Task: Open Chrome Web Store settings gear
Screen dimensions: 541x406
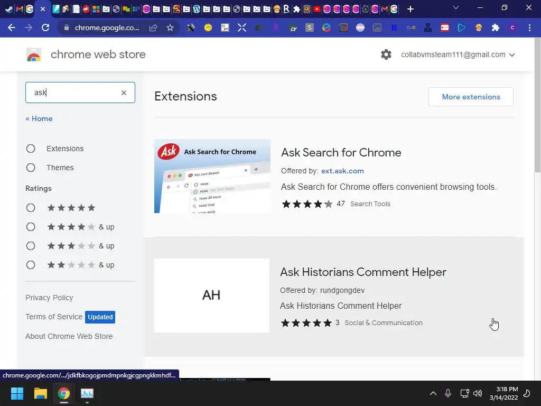Action: (x=386, y=54)
